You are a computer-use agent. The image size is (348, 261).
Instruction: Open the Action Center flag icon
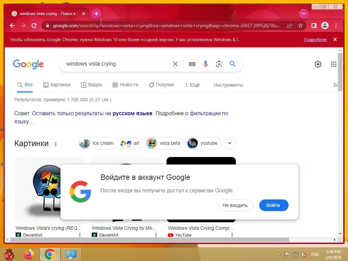click(287, 254)
